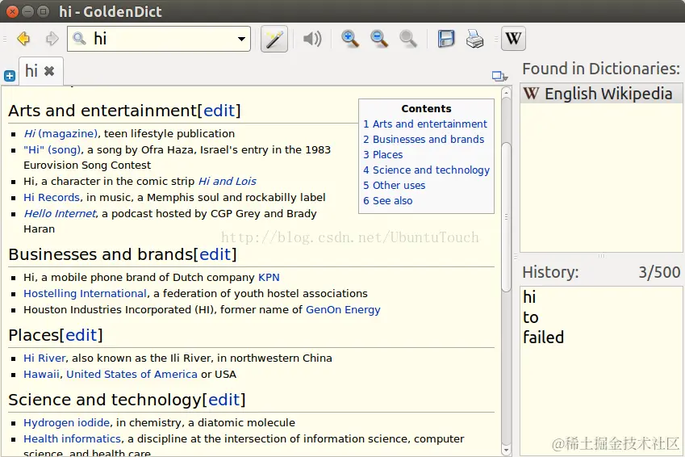Open the United States of America link
The image size is (685, 457).
point(132,375)
